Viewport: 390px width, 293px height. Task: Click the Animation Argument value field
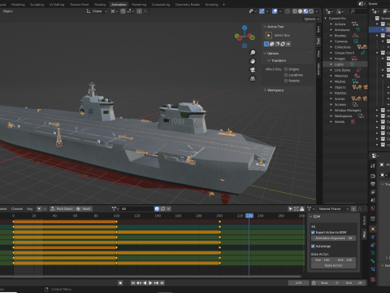pos(333,238)
